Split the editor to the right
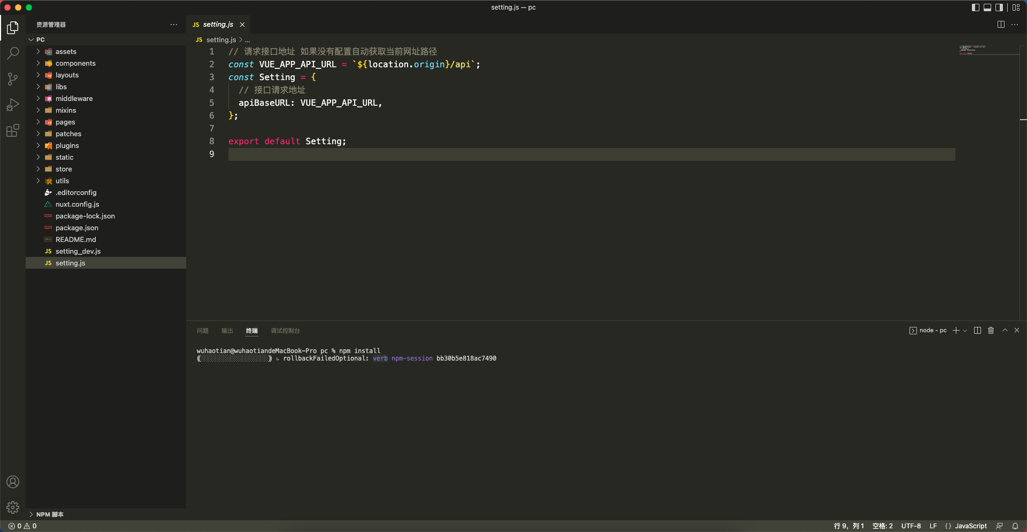 (x=1001, y=25)
